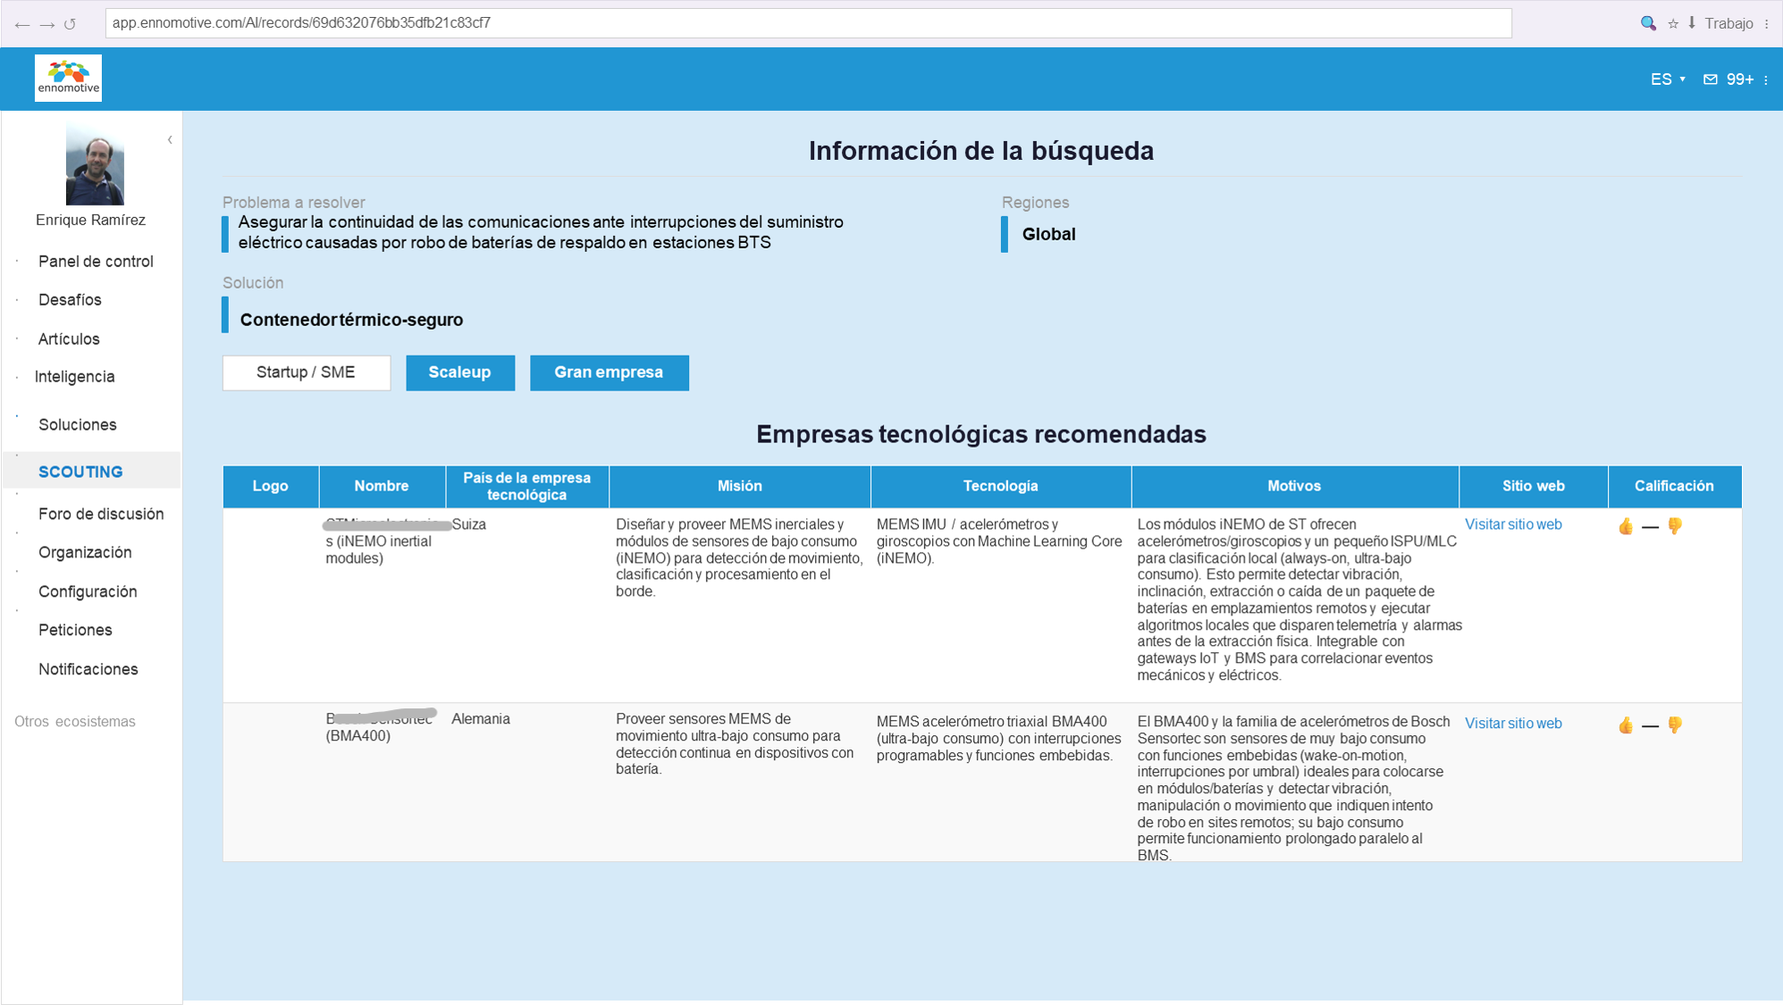
Task: Click the company name ending '(BMA400)'
Action: pyautogui.click(x=381, y=727)
